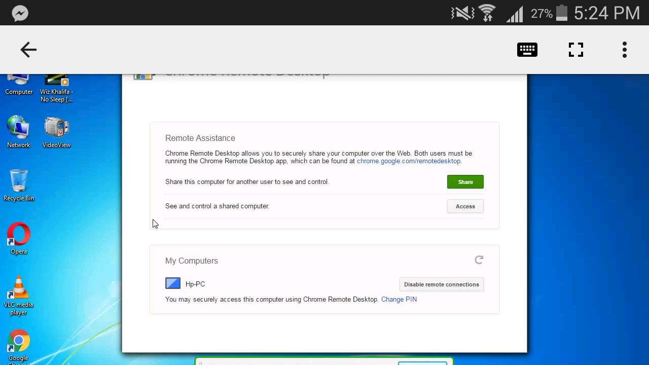Open Messenger notification in status bar
The height and width of the screenshot is (365, 649).
(20, 13)
